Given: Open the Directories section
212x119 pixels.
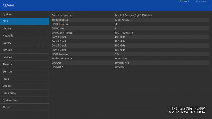Looking at the screenshot, I should (x=24, y=93).
